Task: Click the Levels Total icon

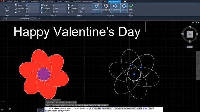Action: [69, 12]
